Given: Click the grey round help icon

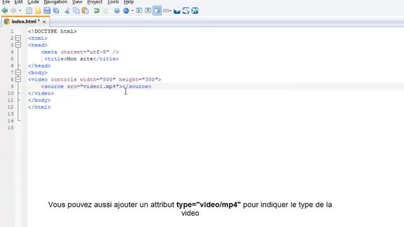Looking at the screenshot, I should [117, 11].
